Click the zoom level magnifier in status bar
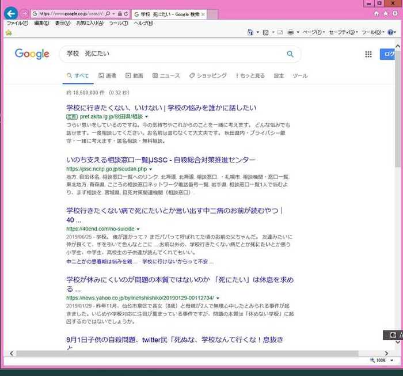The image size is (403, 376). click(x=372, y=360)
